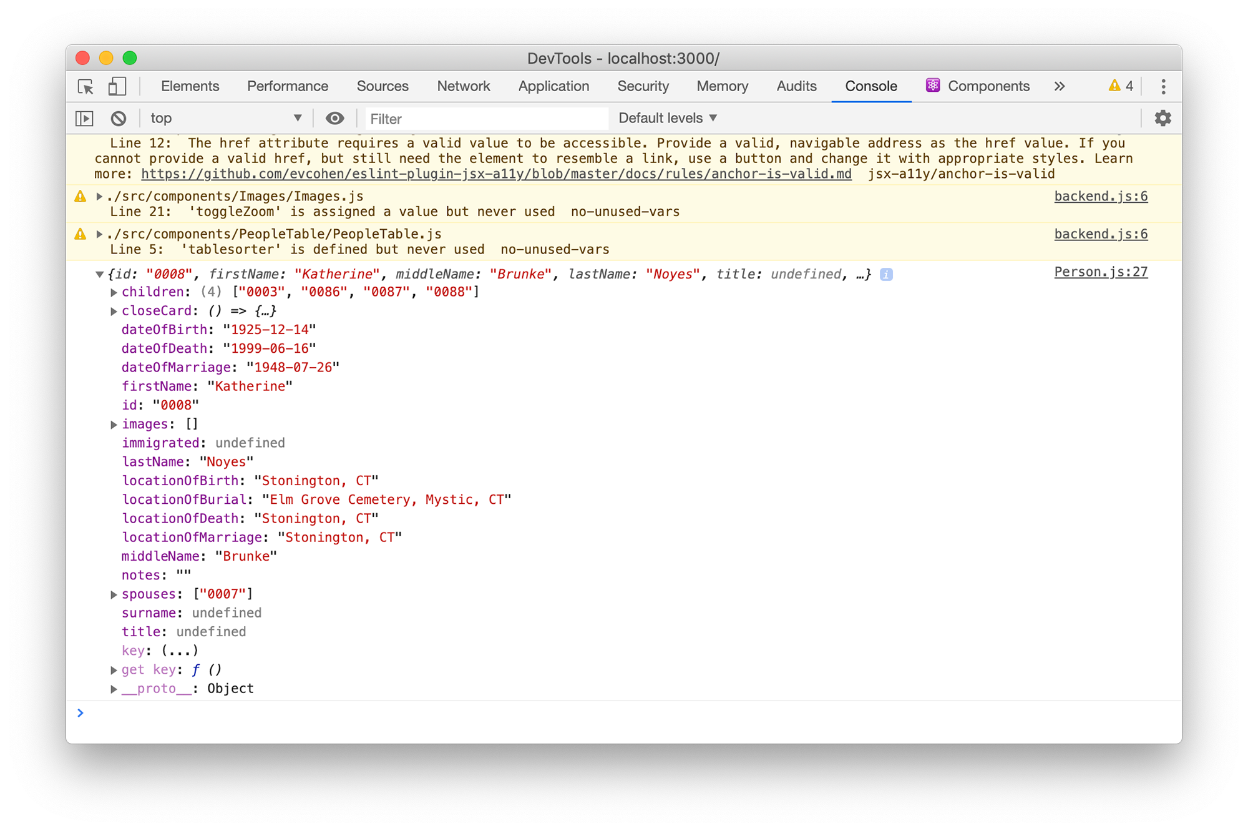Expand the children array property
1248x831 pixels.
pos(114,292)
